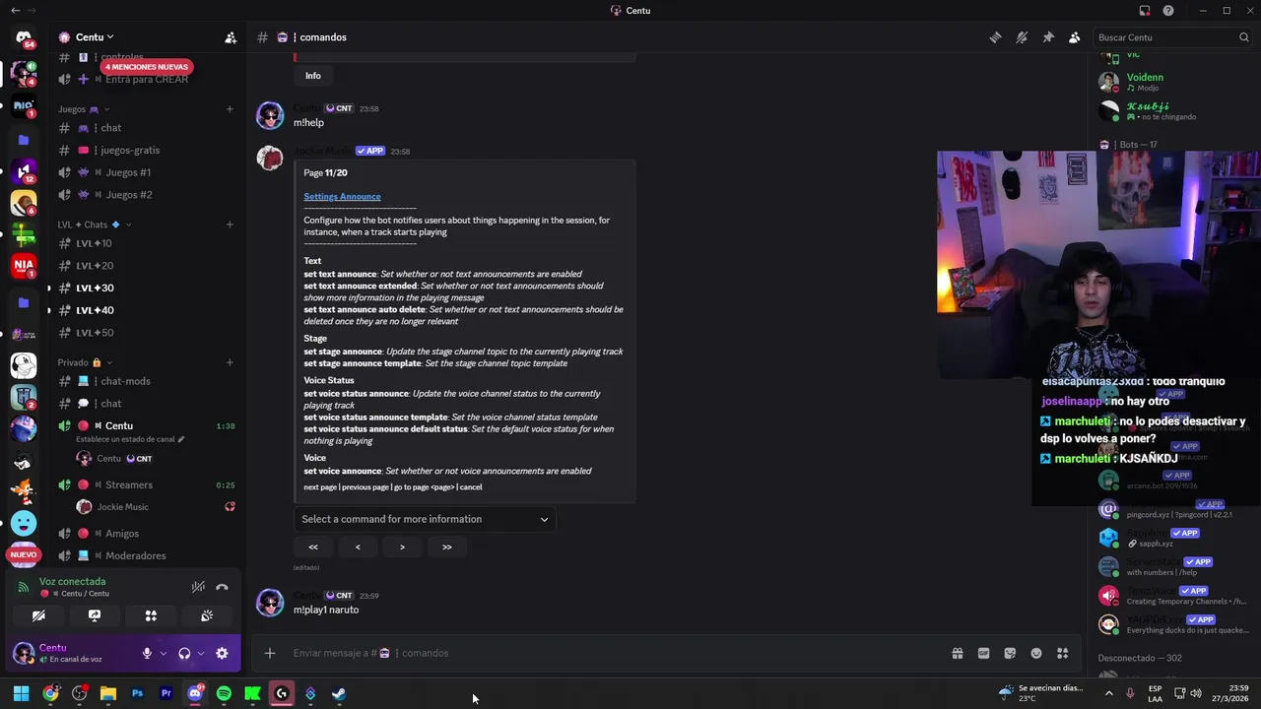This screenshot has height=709, width=1261.
Task: Open the soundboard icon
Action: (x=207, y=615)
